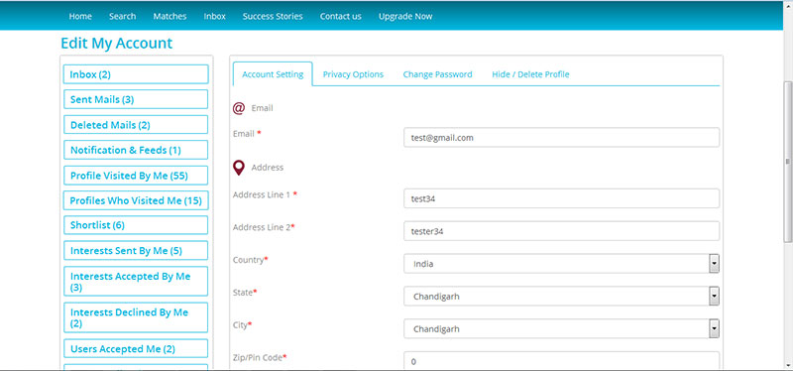
Task: Open Profiles Who Visited Me (15)
Action: pyautogui.click(x=136, y=200)
